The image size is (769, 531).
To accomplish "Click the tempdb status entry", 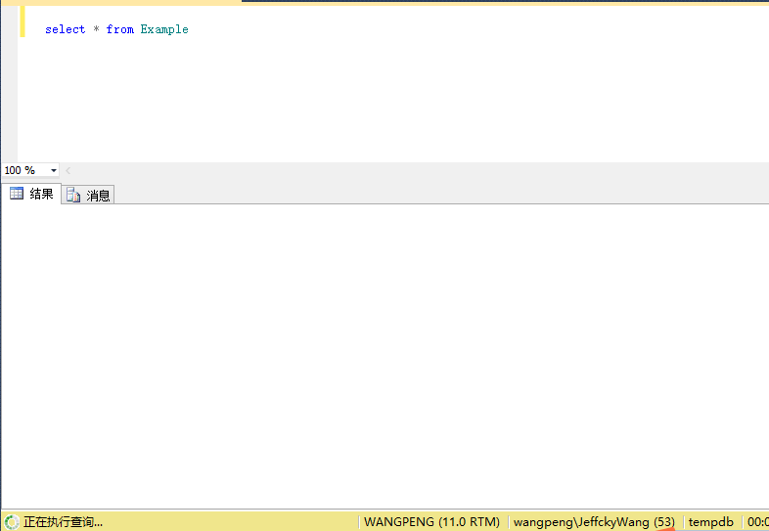I will (x=710, y=522).
